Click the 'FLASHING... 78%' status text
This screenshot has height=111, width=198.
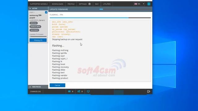[56, 15]
